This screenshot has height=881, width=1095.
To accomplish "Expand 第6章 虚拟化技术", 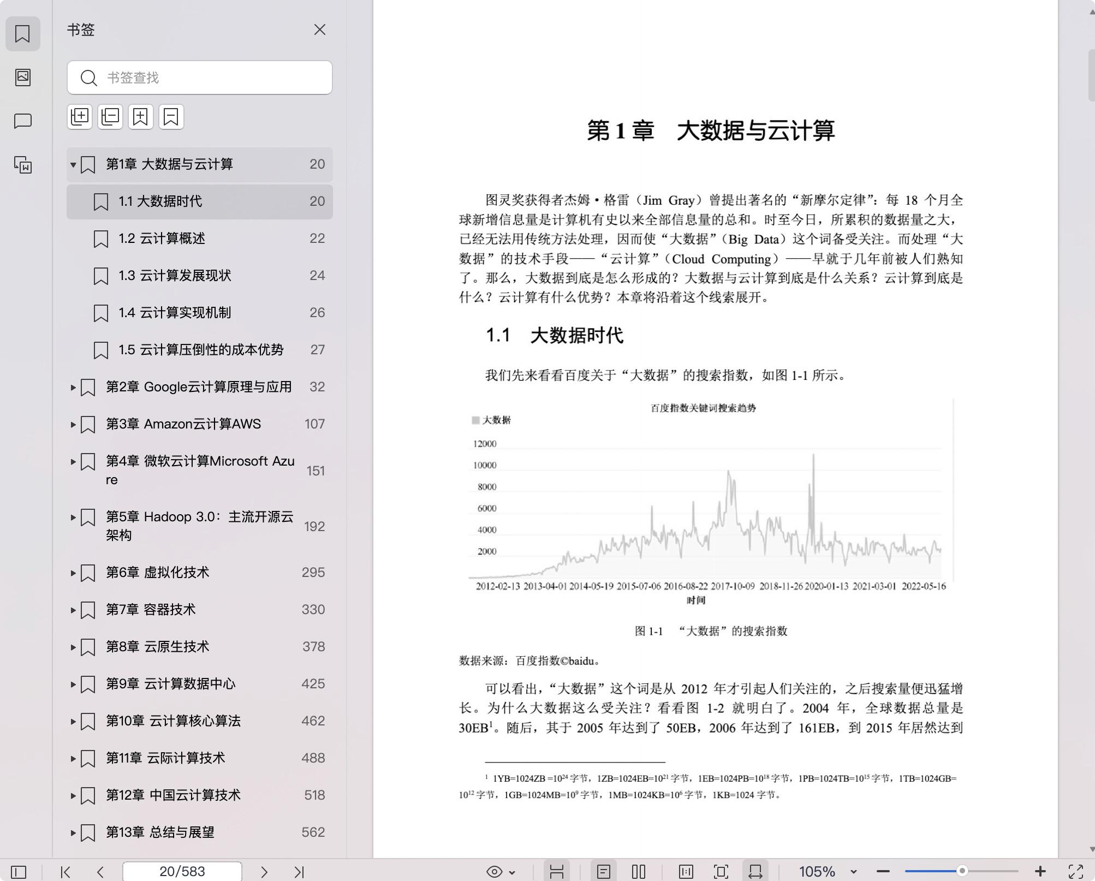I will tap(73, 573).
